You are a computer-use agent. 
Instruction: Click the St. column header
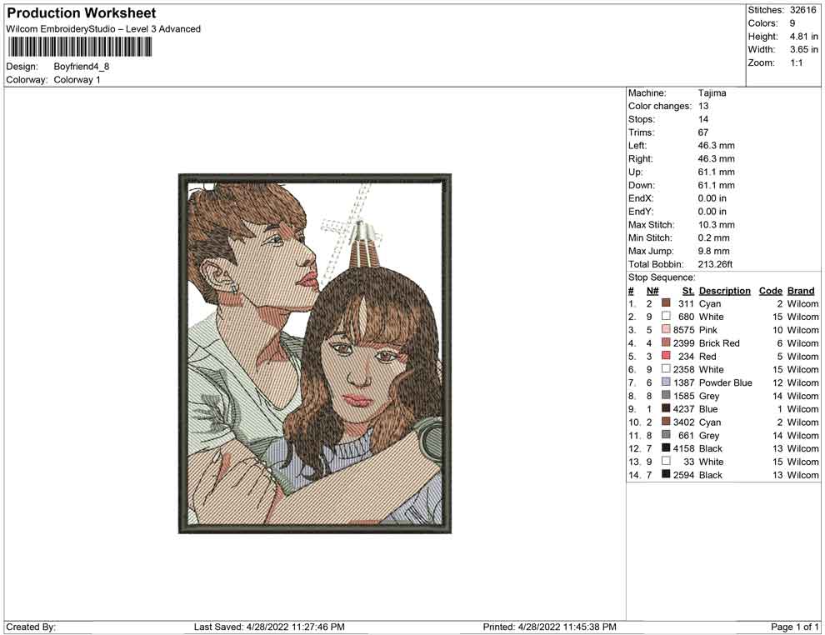tap(688, 291)
